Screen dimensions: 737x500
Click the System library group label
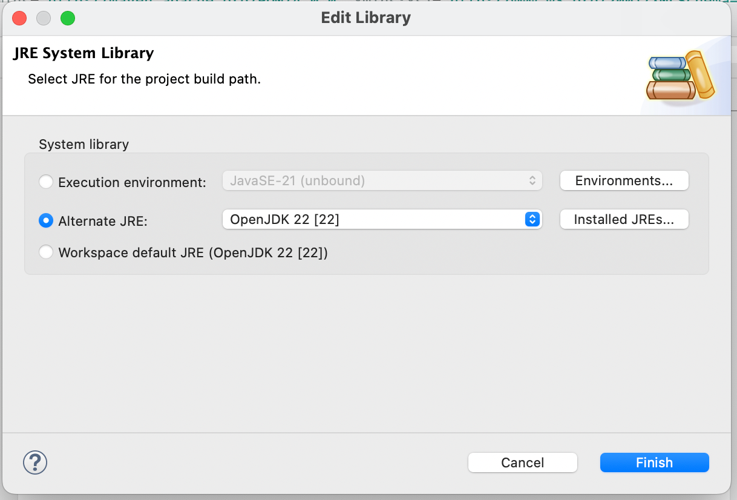[x=84, y=144]
